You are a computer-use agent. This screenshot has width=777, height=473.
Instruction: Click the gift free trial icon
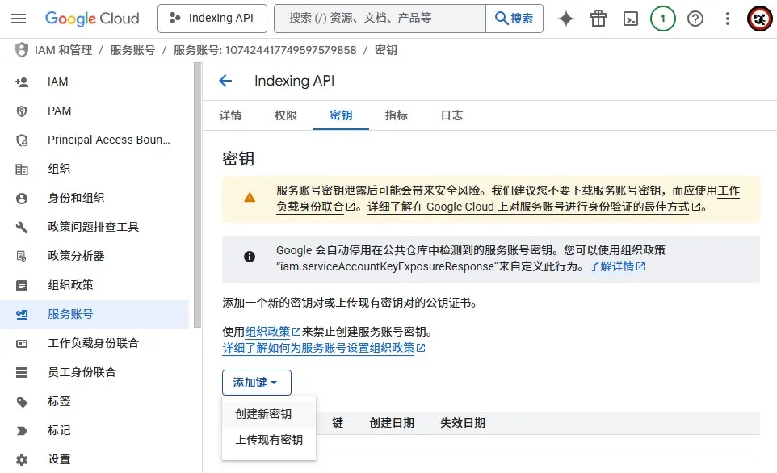pyautogui.click(x=598, y=19)
